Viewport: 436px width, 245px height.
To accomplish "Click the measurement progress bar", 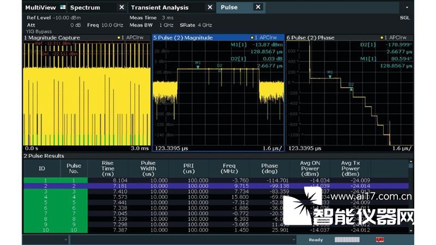I will (347, 240).
